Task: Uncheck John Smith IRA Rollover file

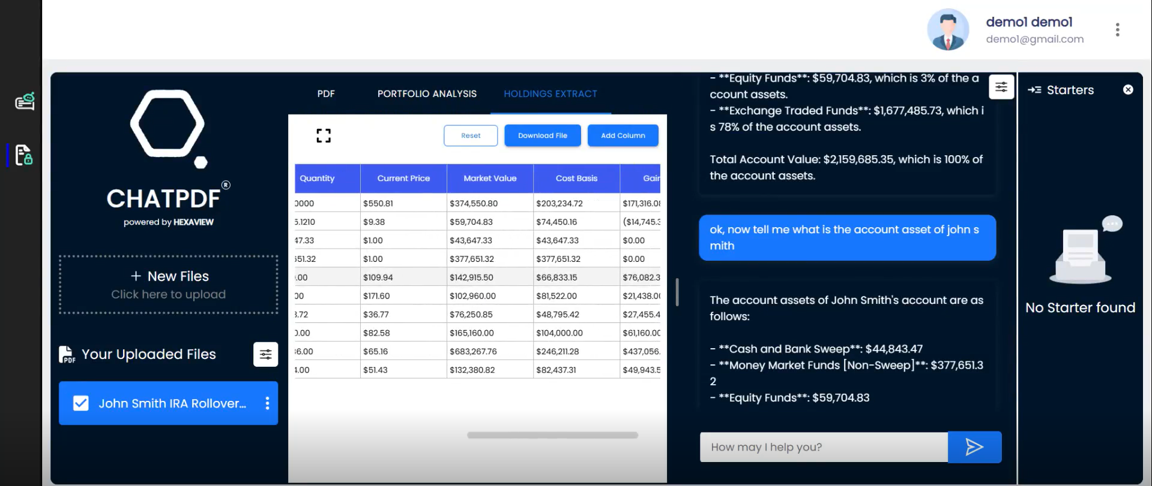Action: click(x=81, y=403)
